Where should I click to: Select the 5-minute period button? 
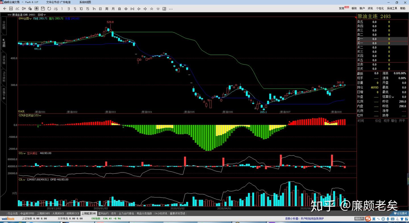tap(75, 9)
